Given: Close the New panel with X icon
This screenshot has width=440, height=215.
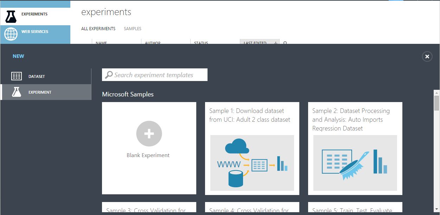Looking at the screenshot, I should [427, 56].
